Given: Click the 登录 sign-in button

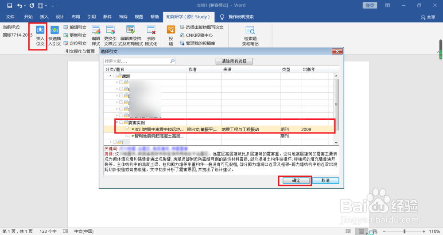Looking at the screenshot, I should pyautogui.click(x=370, y=5).
